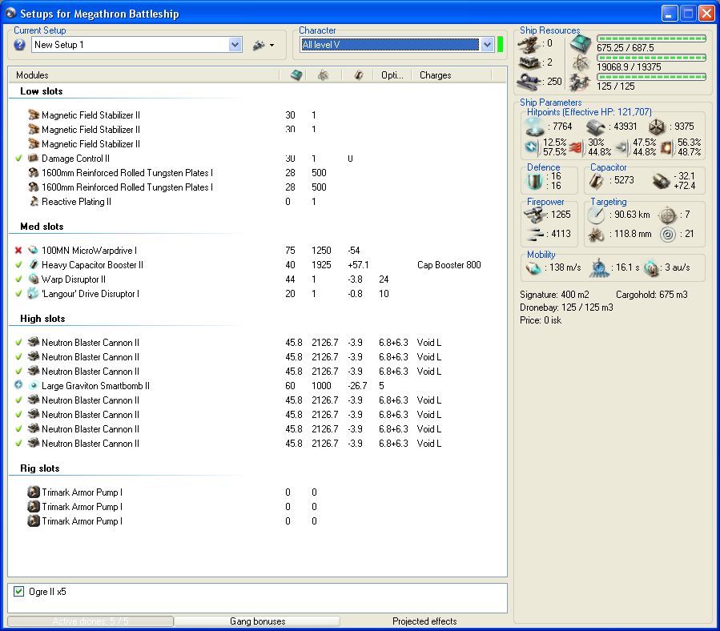The height and width of the screenshot is (631, 720).
Task: Toggle 'Langour' Drive Disruptor I active state
Action: [18, 293]
